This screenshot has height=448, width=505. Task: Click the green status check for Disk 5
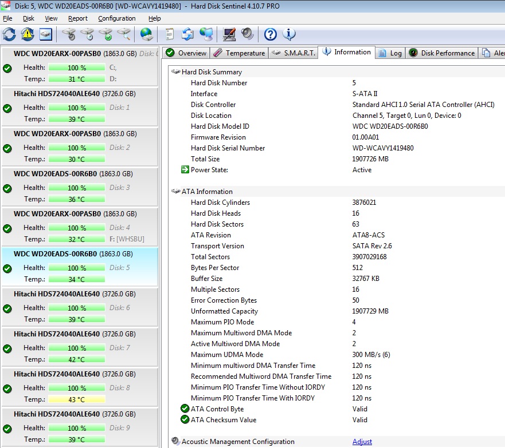click(7, 268)
